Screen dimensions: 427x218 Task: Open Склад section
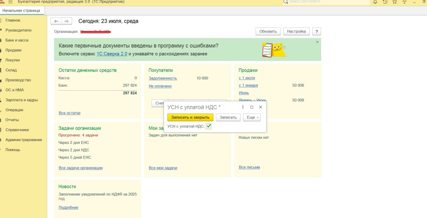11,70
